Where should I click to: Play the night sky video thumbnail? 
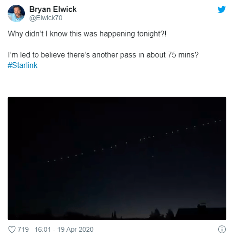click(x=117, y=158)
